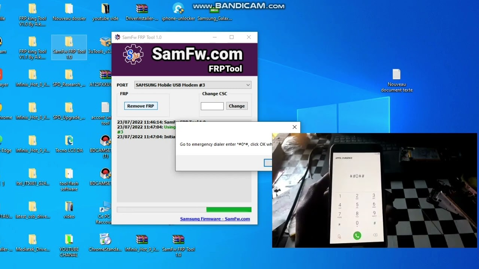Open the SPD_Upgrade folder

coord(69,111)
